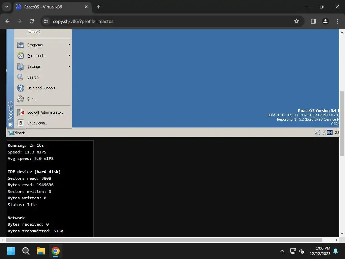Click the Run gears icon
Image resolution: width=345 pixels, height=259 pixels.
pyautogui.click(x=21, y=99)
